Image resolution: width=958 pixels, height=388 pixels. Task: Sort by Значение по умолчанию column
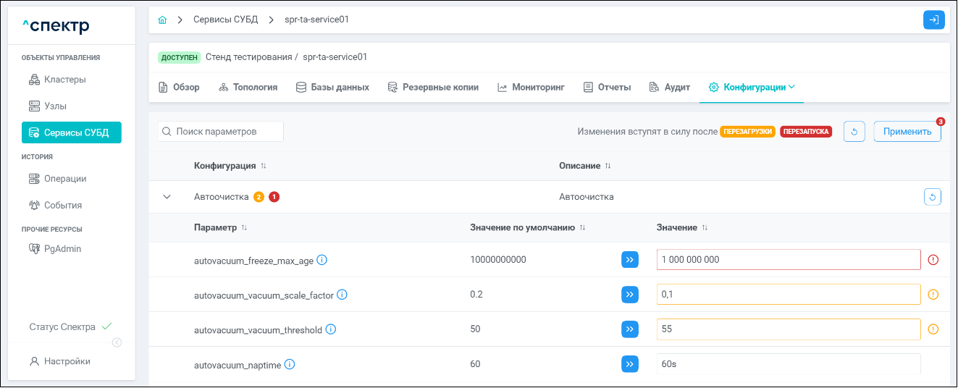tap(582, 227)
